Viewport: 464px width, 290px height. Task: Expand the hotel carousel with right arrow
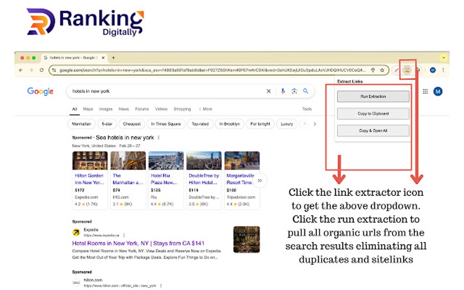tap(259, 180)
